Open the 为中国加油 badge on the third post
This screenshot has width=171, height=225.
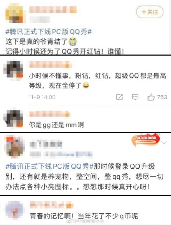click(x=145, y=140)
